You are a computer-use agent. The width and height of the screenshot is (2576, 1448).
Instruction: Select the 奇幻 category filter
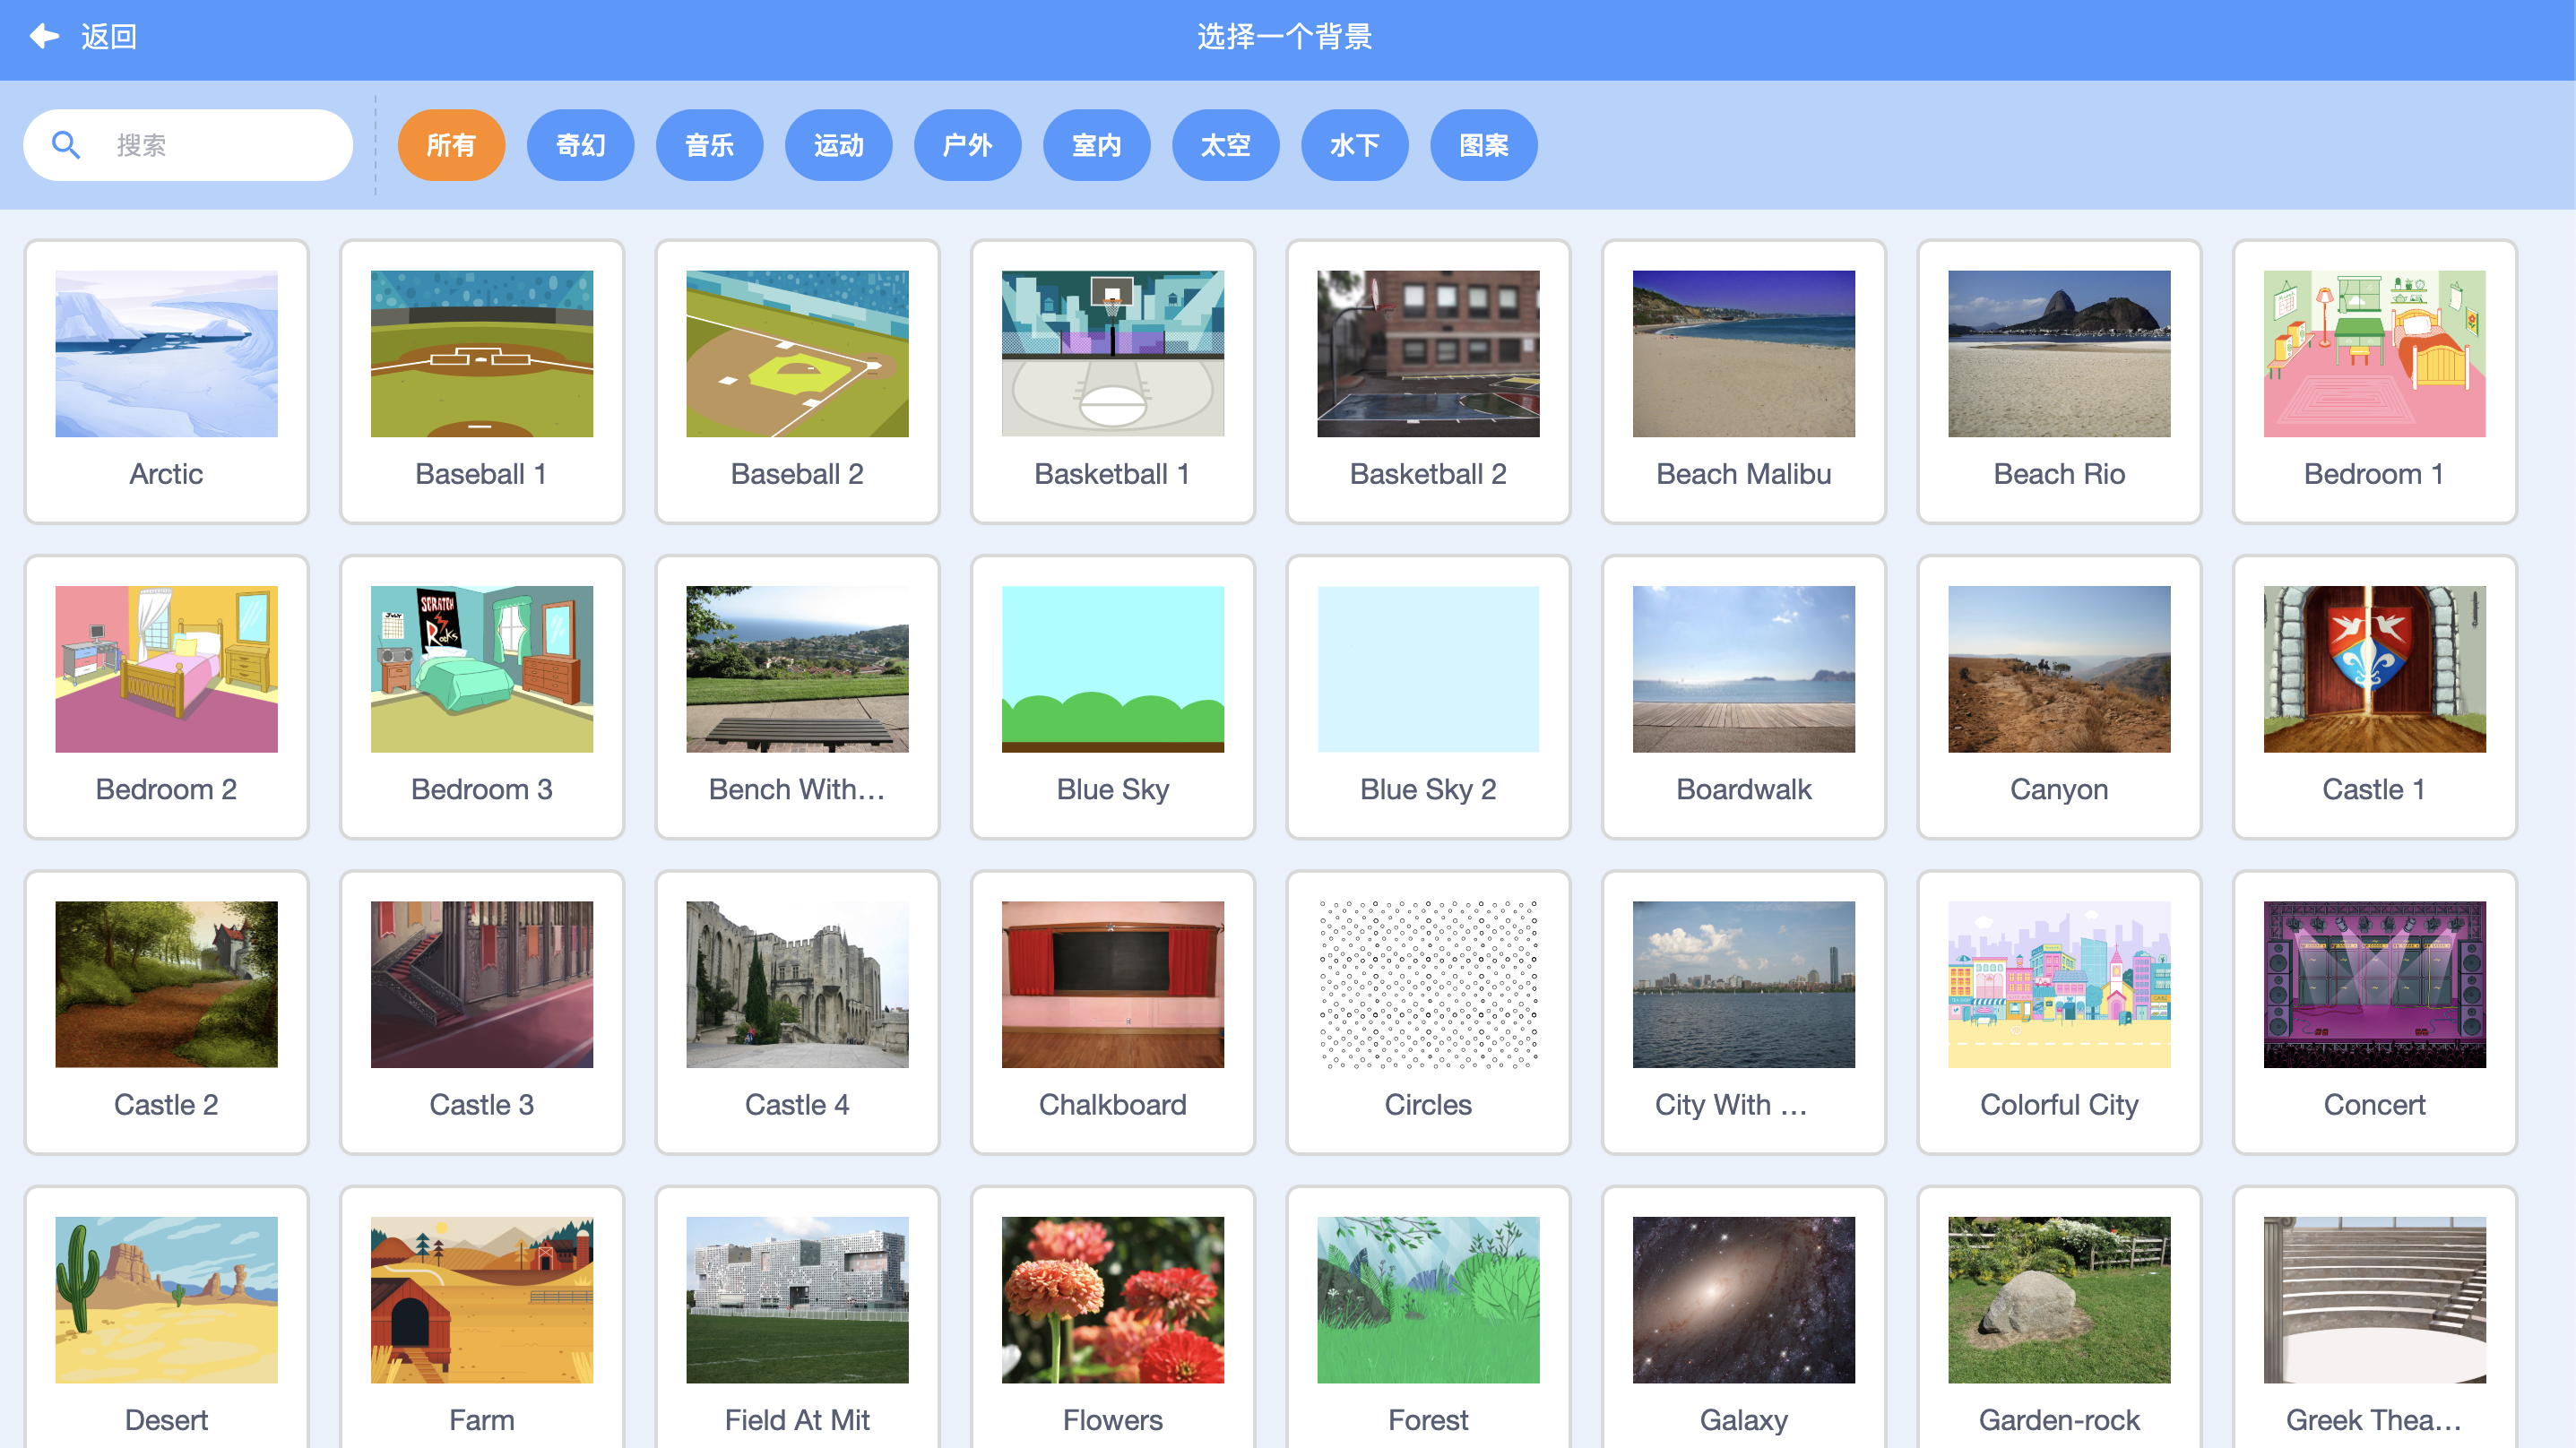[x=580, y=145]
